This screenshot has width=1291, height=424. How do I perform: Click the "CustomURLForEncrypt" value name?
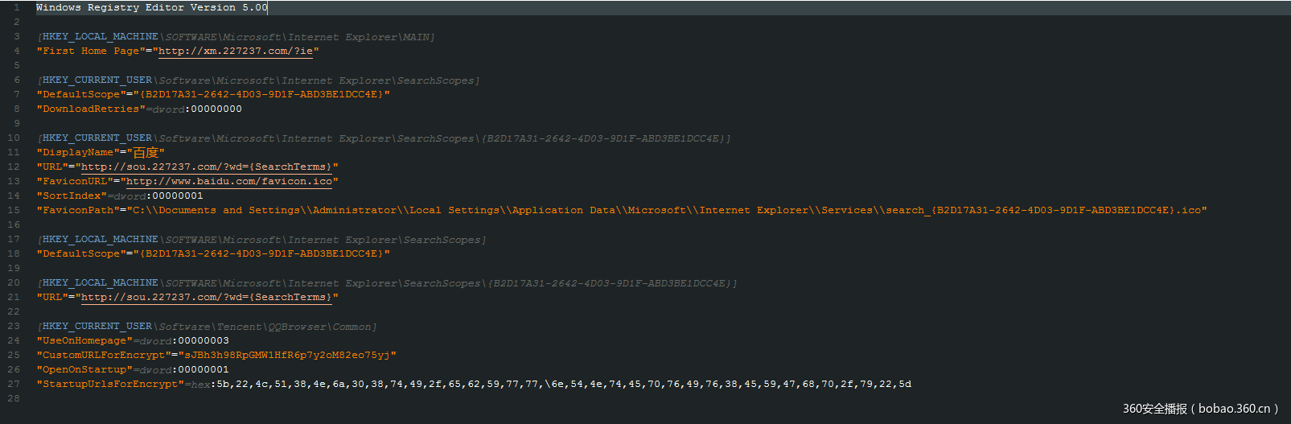[104, 356]
